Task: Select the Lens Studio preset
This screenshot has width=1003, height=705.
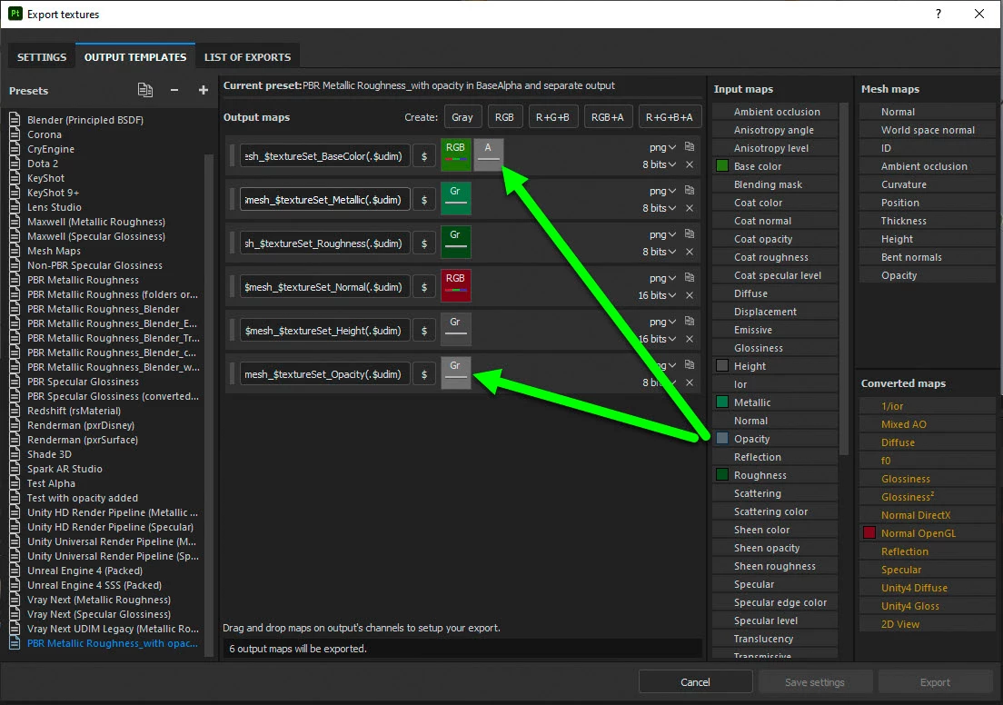Action: (x=55, y=207)
